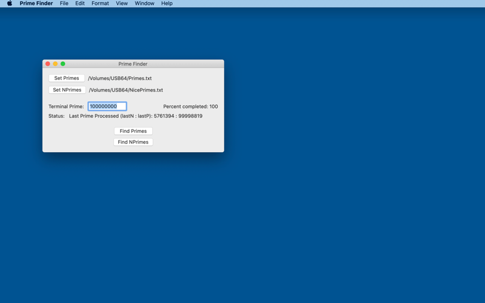485x303 pixels.
Task: Close the Prime Finder window
Action: point(48,64)
